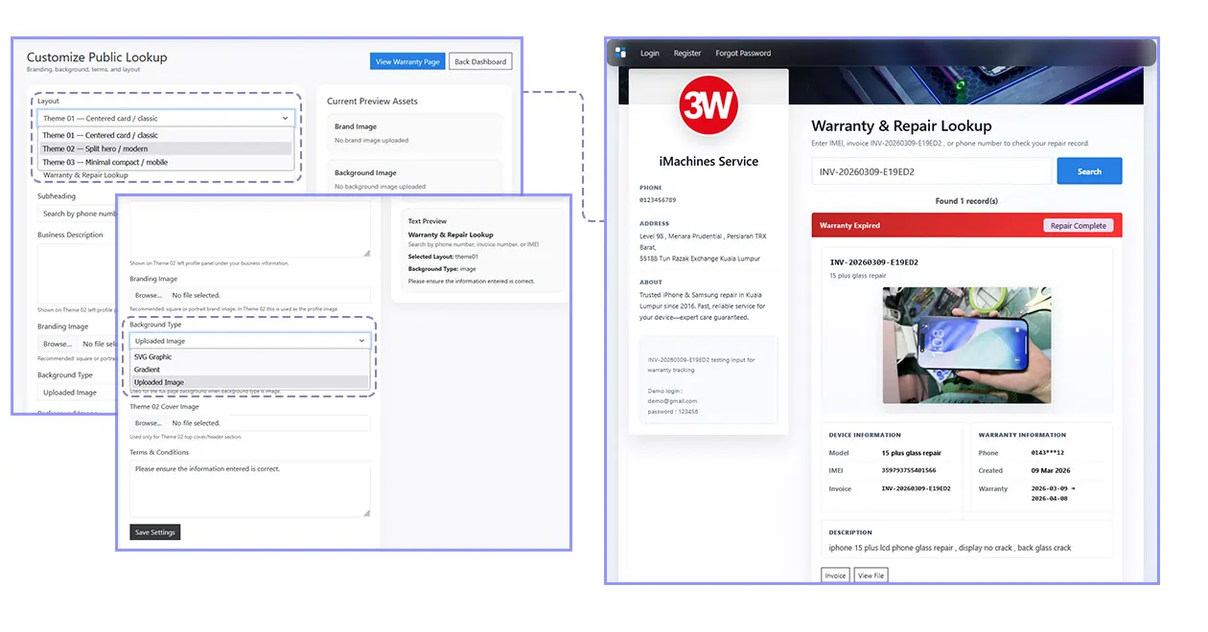Click the Invoice button below description
Viewport: 1208px width, 632px height.
click(x=835, y=576)
